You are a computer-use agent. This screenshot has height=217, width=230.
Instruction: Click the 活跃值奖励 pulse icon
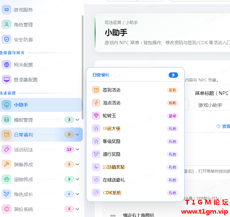tap(96, 167)
